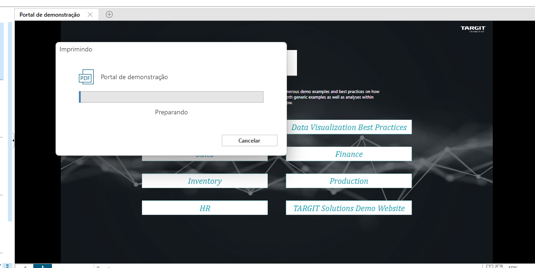Expand the left side panel with the arrow handle
The width and height of the screenshot is (535, 268).
(x=13, y=140)
